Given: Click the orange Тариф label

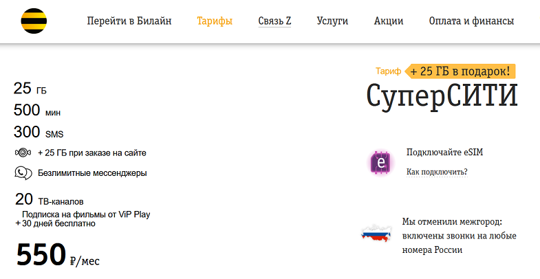Looking at the screenshot, I should [x=388, y=71].
